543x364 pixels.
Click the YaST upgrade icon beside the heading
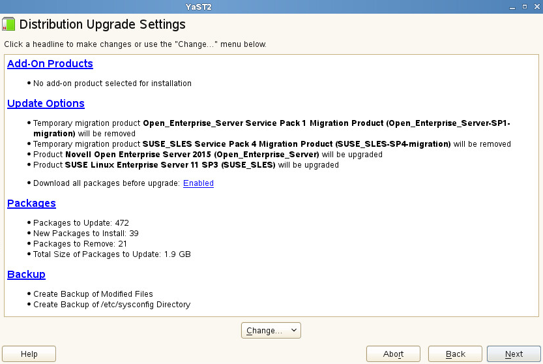point(8,25)
